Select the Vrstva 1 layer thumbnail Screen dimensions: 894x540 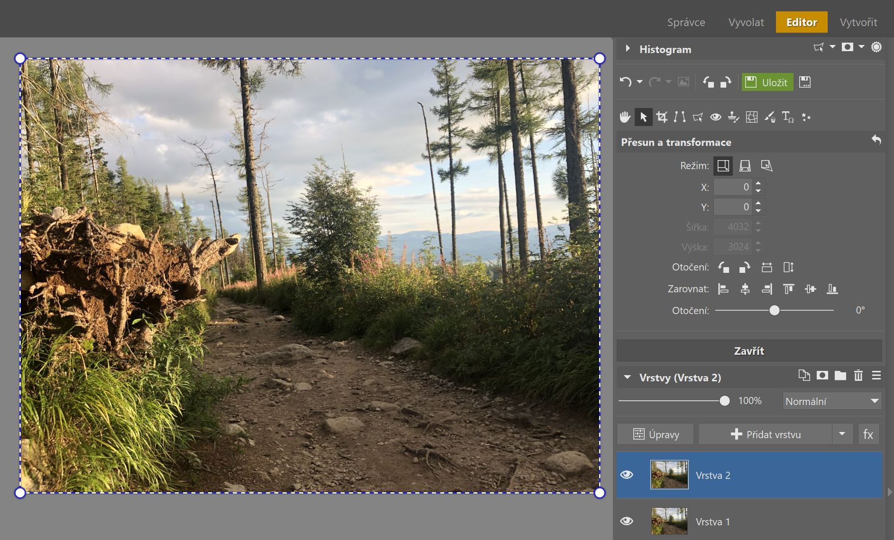click(x=669, y=521)
